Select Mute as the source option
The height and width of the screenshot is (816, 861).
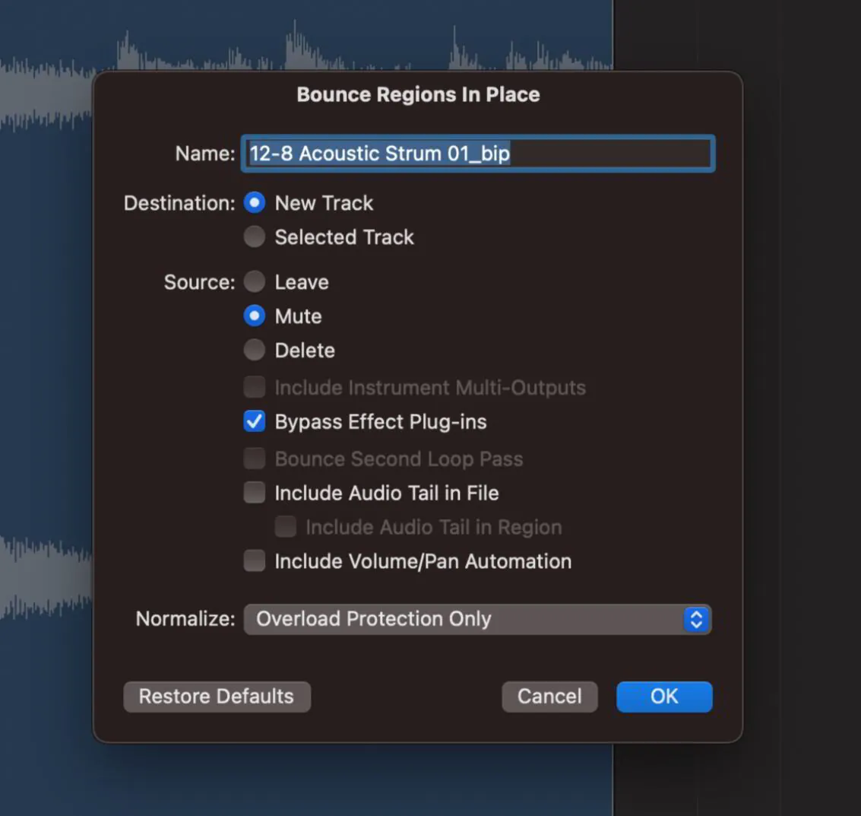(x=255, y=316)
